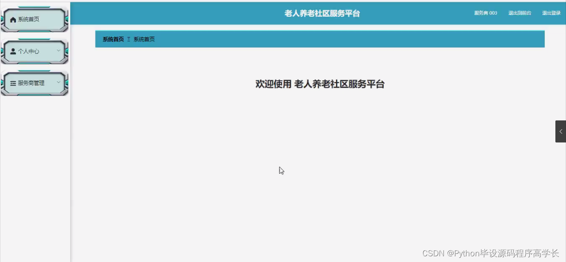Click 退出到前台 in the top bar
The image size is (566, 262).
click(x=520, y=13)
